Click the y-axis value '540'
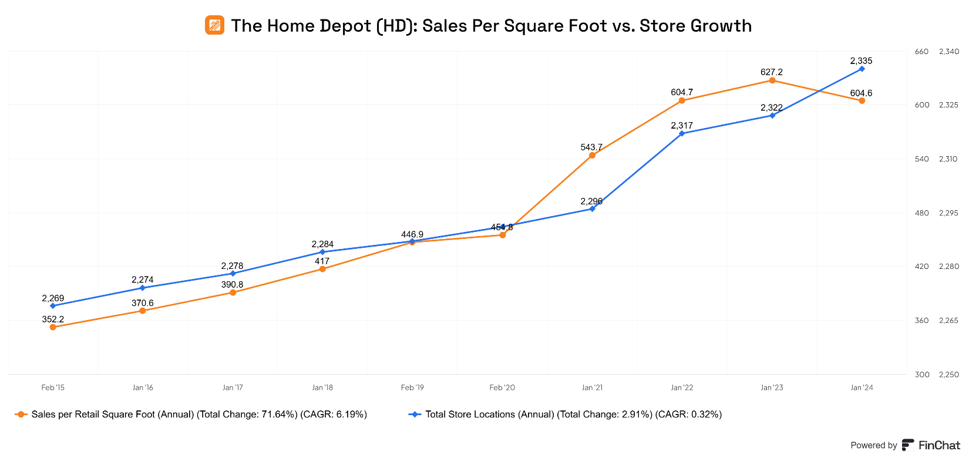This screenshot has width=969, height=458. pos(922,159)
